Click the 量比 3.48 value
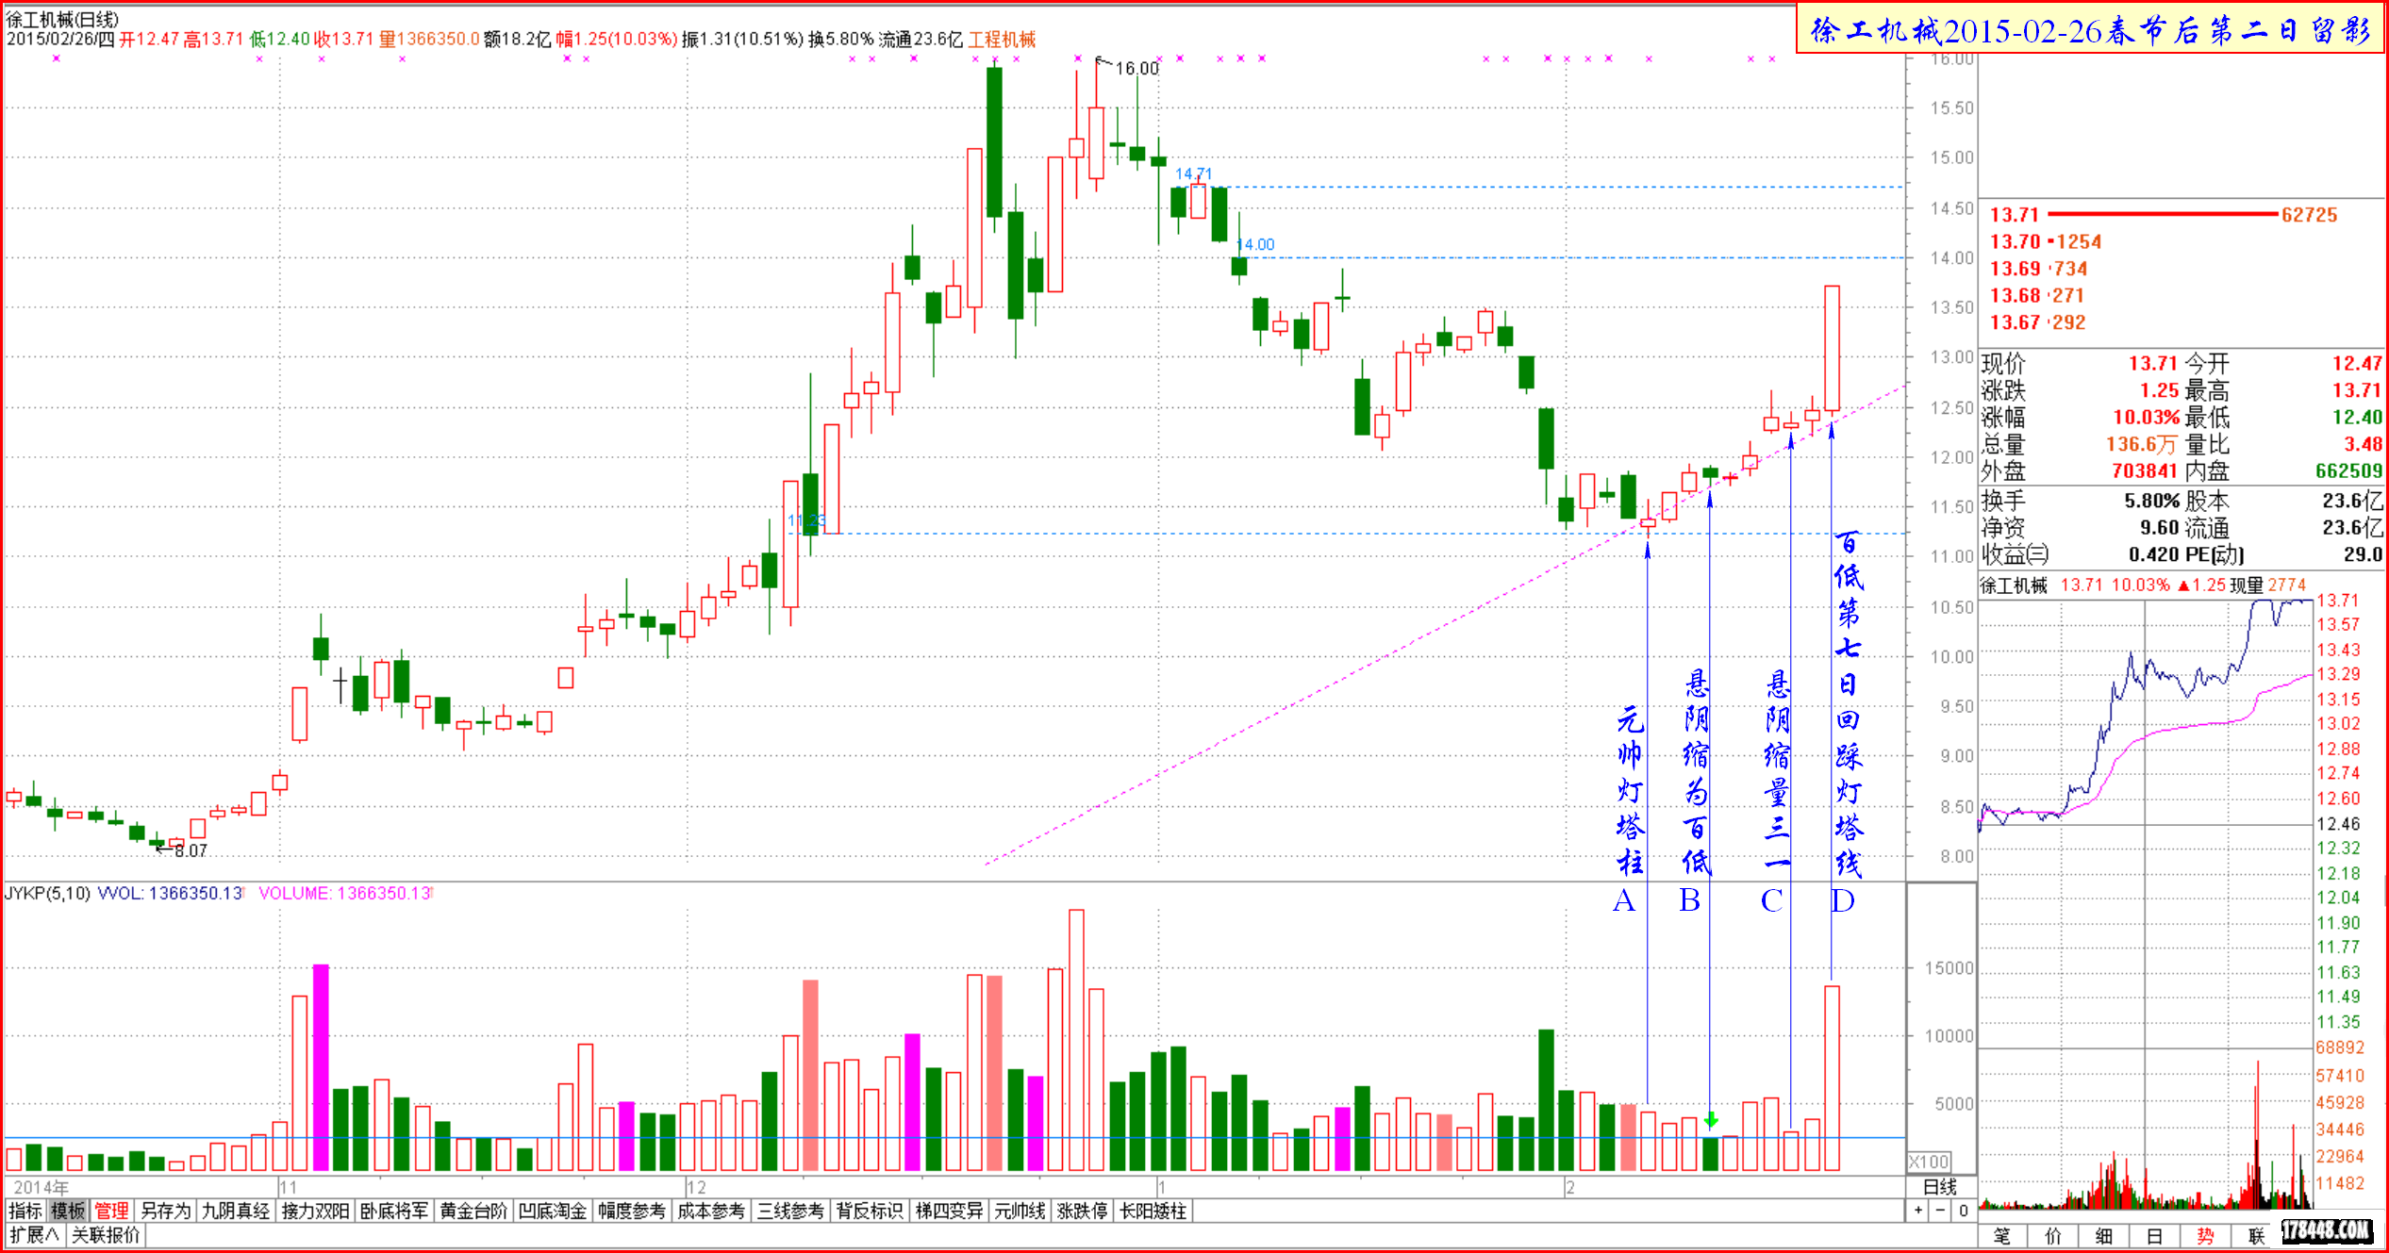Screen dimensions: 2389x1253 tap(2364, 444)
